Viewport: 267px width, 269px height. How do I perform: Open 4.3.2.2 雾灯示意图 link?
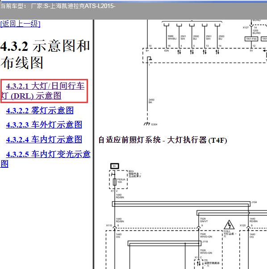tap(40, 110)
